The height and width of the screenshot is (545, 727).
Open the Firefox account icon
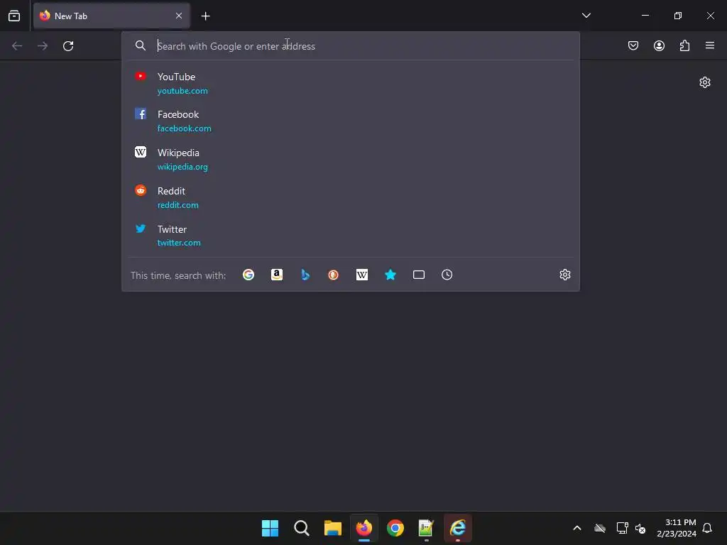point(659,45)
